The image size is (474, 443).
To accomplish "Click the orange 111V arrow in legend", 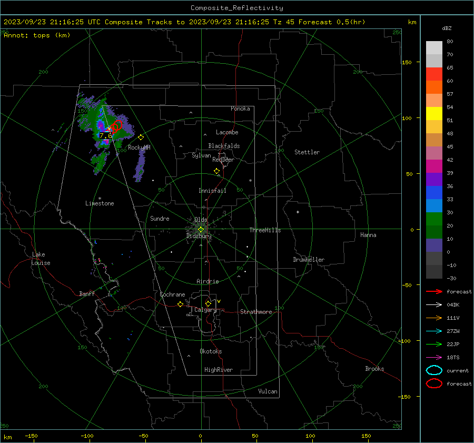I will tap(434, 318).
